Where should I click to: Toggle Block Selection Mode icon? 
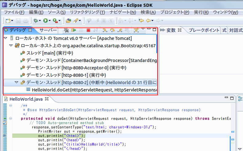pos(104,21)
